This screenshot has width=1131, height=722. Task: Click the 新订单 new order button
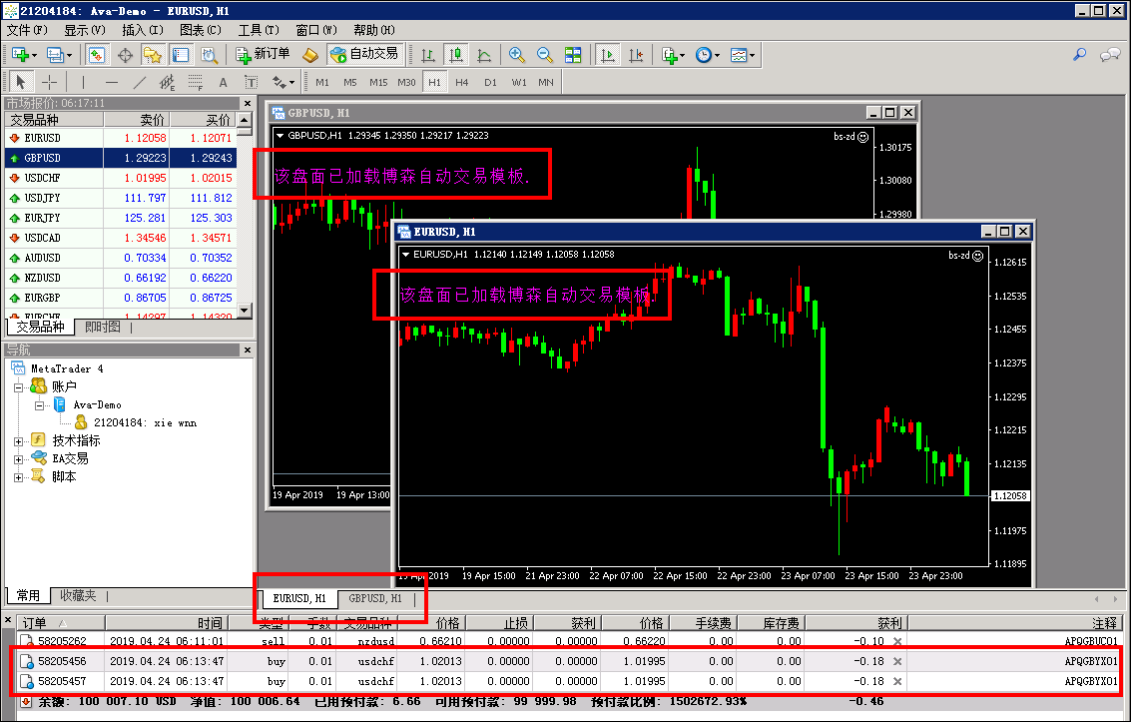tap(263, 55)
